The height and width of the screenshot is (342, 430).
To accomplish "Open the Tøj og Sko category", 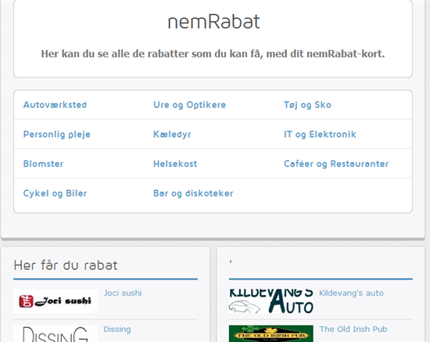I will point(307,105).
